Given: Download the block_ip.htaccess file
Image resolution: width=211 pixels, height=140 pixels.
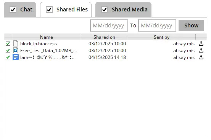Looking at the screenshot, I should pos(201,43).
